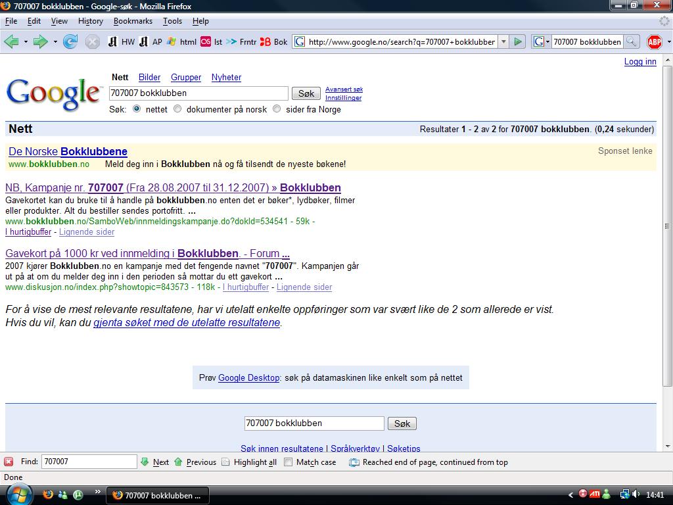This screenshot has width=673, height=505.
Task: Open the 'NB, Kampanje nr. 707007' result
Action: pyautogui.click(x=173, y=187)
